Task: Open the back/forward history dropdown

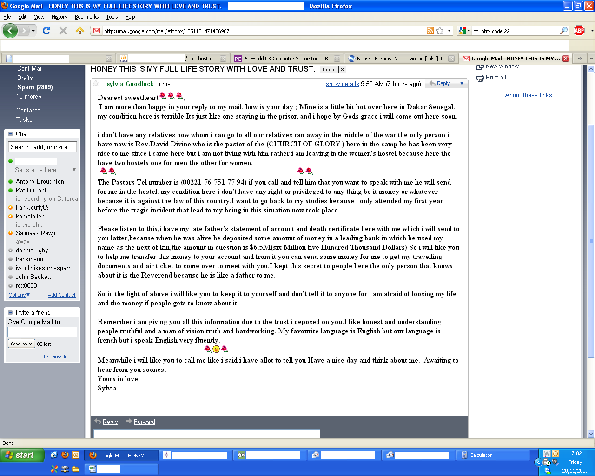Action: point(33,31)
